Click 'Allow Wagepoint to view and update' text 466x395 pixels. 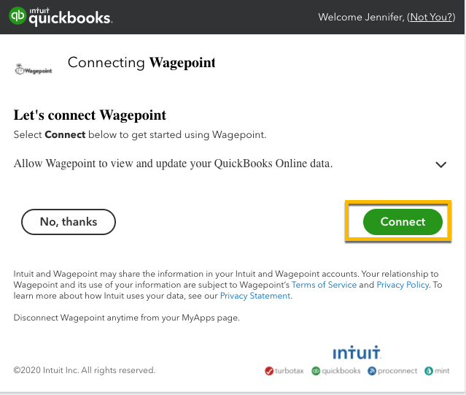click(x=173, y=164)
